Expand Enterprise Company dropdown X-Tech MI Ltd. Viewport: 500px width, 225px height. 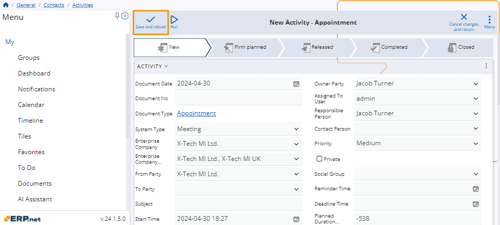tap(296, 144)
